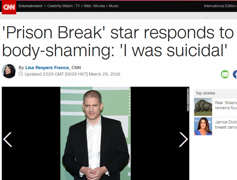Open Movies + Music section
This screenshot has height=180, width=237.
coord(106,6)
